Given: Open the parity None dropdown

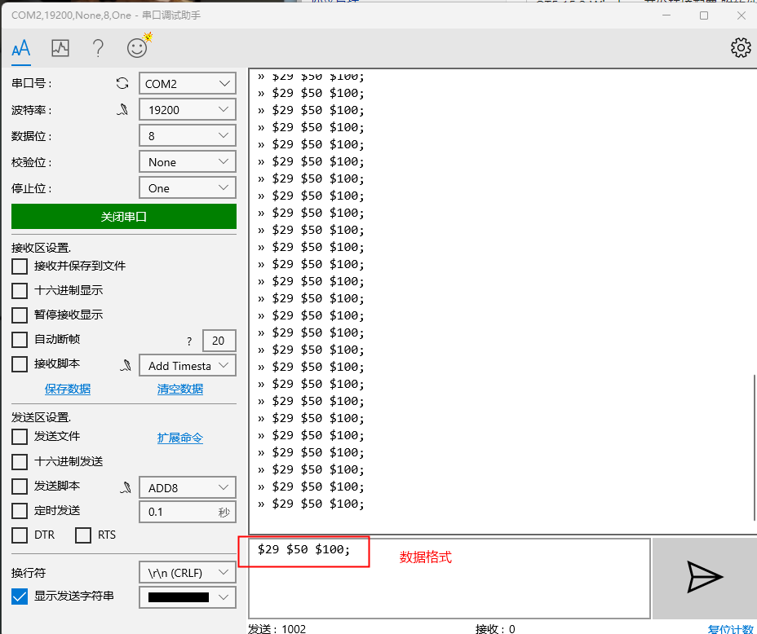Looking at the screenshot, I should [188, 161].
